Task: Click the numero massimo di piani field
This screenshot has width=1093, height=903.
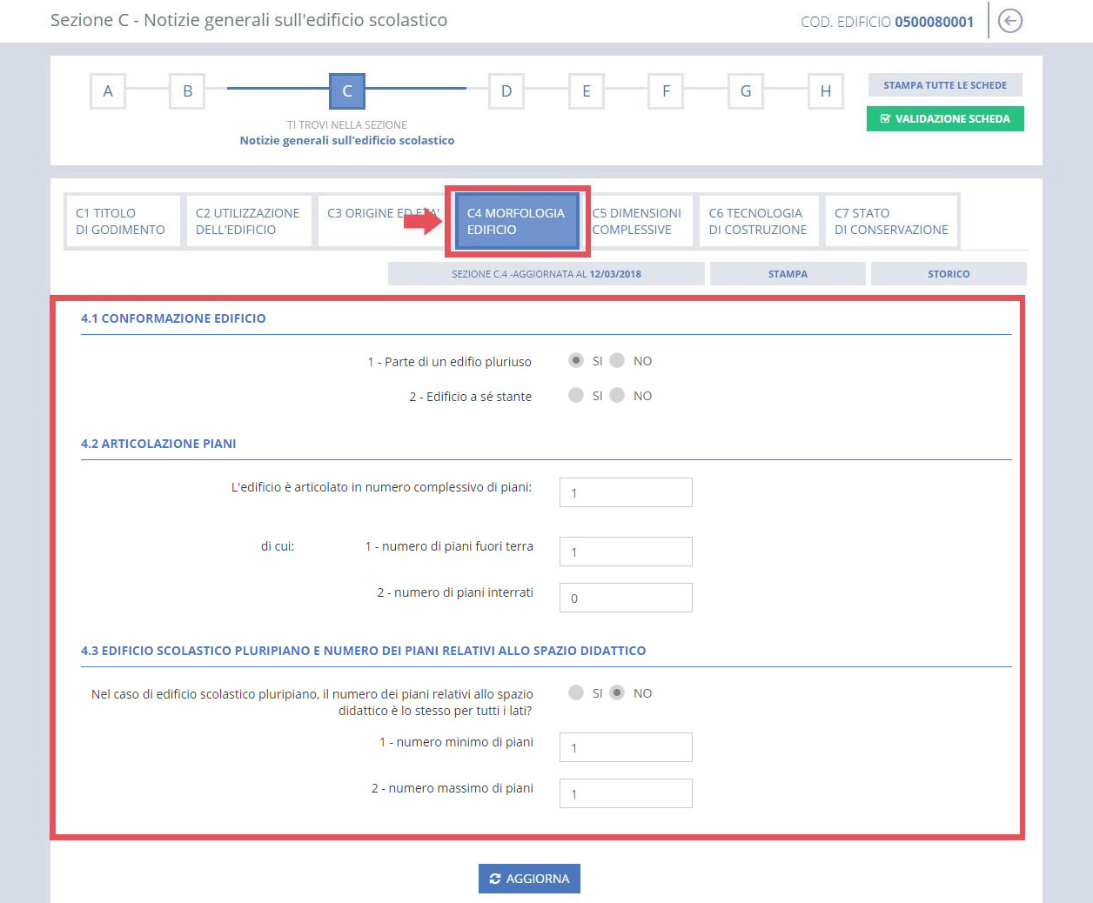Action: point(626,793)
